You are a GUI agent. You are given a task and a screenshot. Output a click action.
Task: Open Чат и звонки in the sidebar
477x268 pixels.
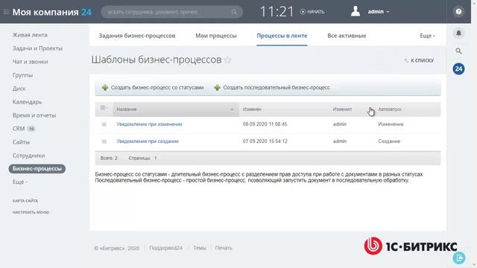pos(30,62)
